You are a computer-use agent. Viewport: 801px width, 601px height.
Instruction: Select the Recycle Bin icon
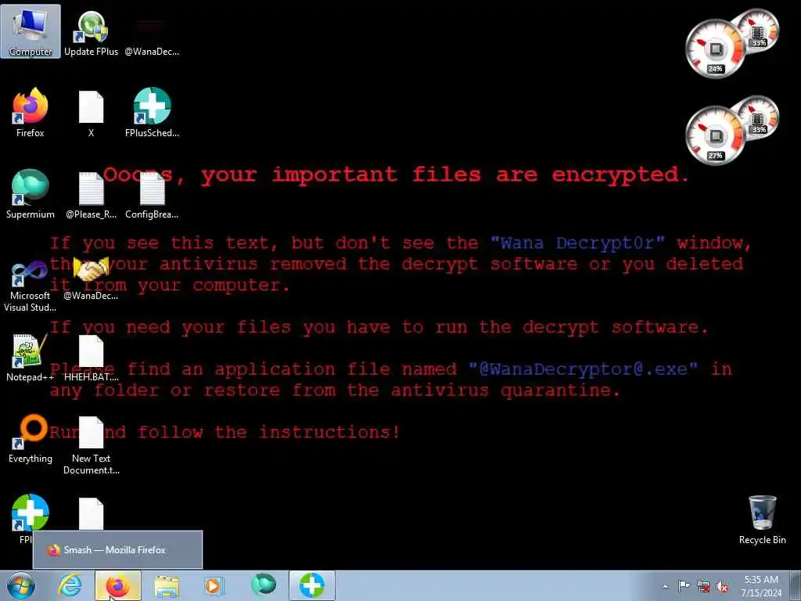762,520
